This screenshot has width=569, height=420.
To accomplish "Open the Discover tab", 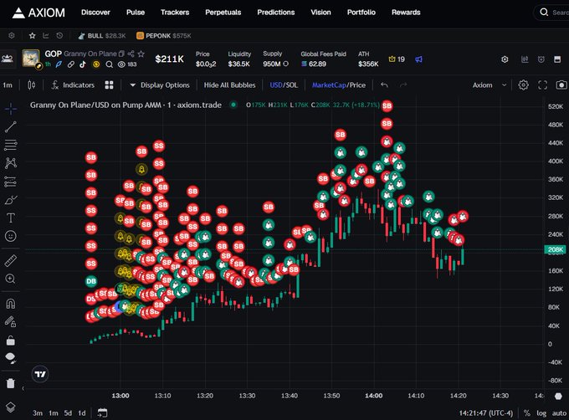I will coord(95,13).
